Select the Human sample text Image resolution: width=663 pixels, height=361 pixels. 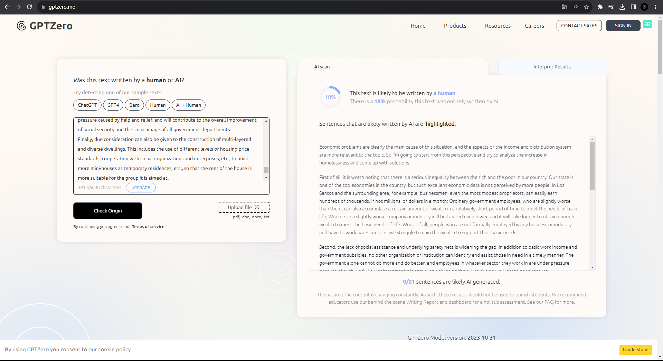pyautogui.click(x=158, y=105)
